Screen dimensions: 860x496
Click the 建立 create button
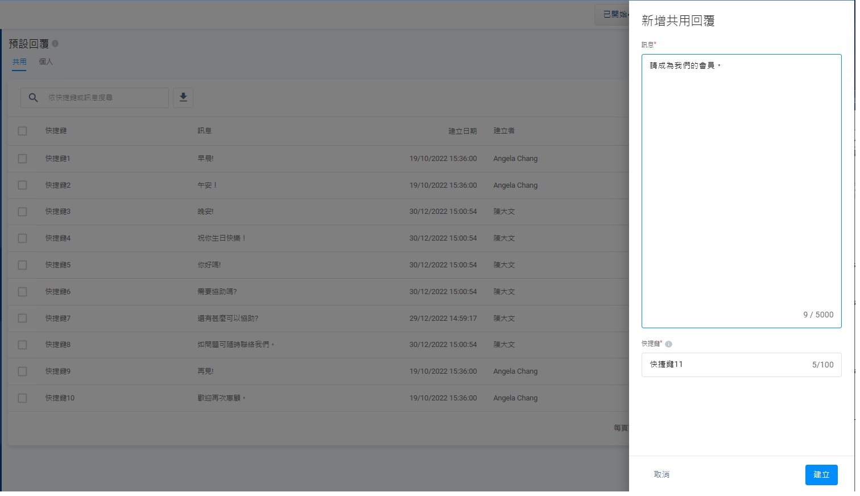821,475
